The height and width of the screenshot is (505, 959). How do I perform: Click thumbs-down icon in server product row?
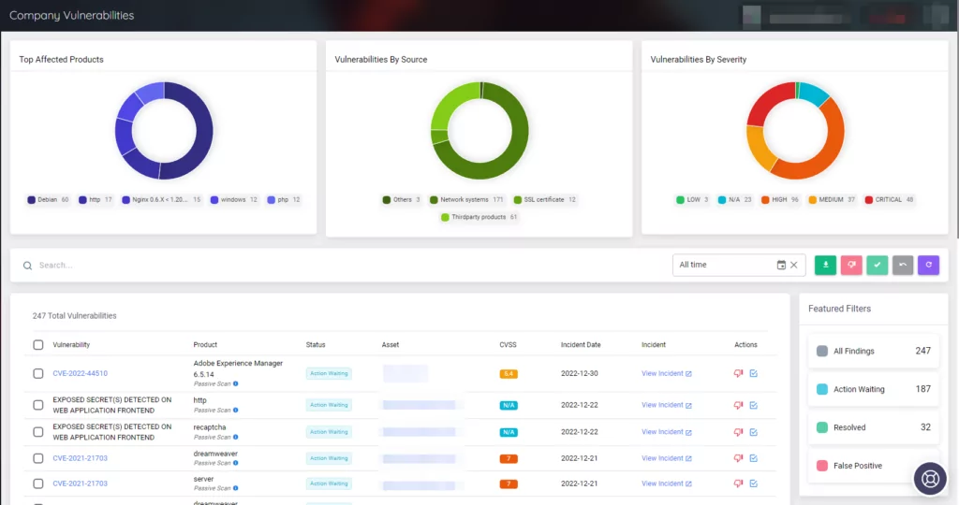click(x=738, y=483)
